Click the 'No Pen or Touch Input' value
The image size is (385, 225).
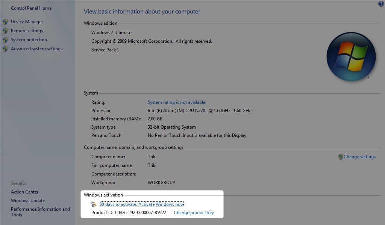coord(197,135)
